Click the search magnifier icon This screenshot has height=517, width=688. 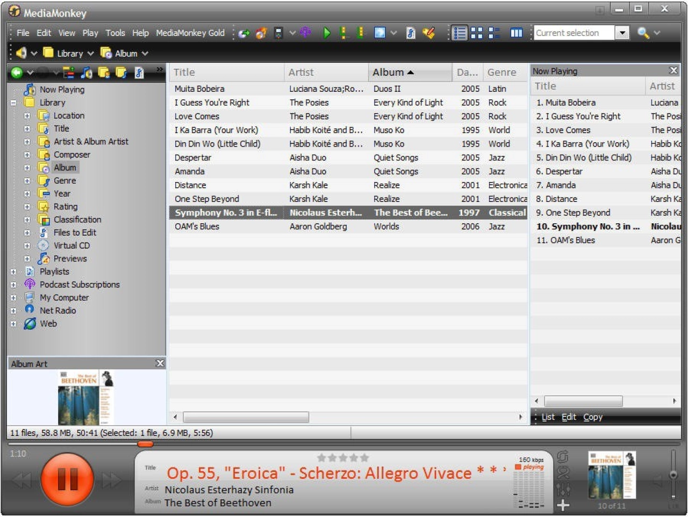tap(643, 33)
